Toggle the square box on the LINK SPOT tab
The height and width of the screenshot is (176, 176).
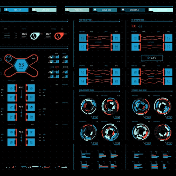click(34, 10)
